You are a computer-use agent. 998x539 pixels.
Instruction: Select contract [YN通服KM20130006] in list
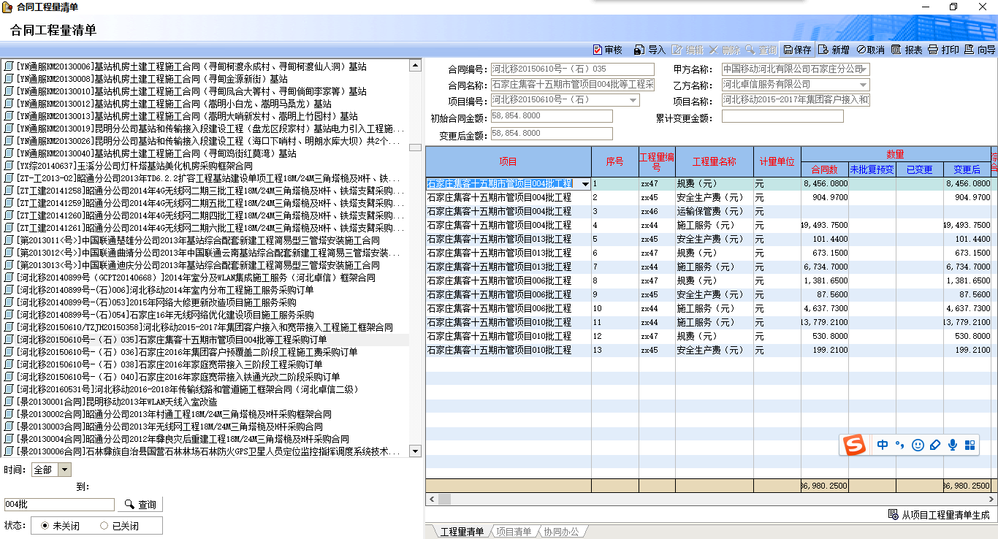(191, 66)
